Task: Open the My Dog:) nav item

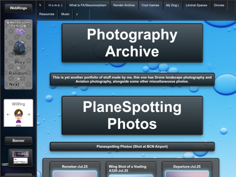Action: click(x=173, y=5)
